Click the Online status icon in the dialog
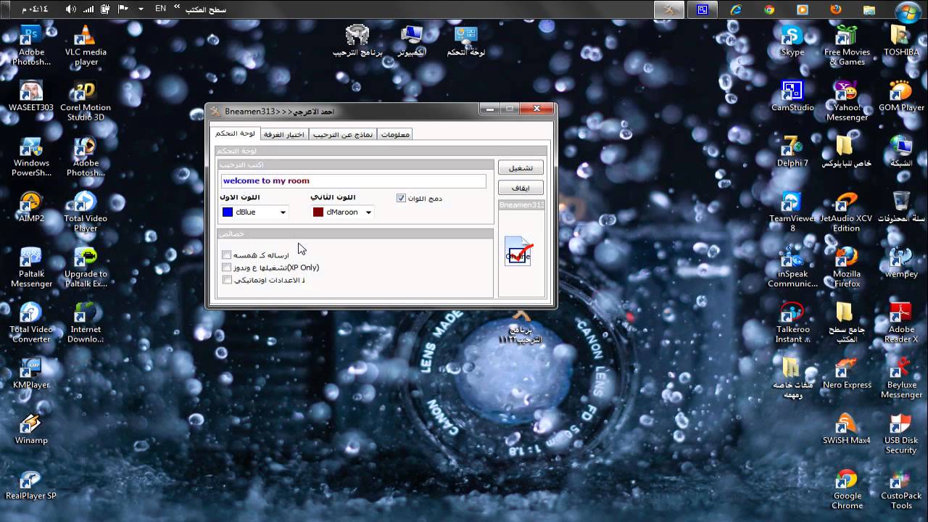928x522 pixels. click(x=518, y=250)
